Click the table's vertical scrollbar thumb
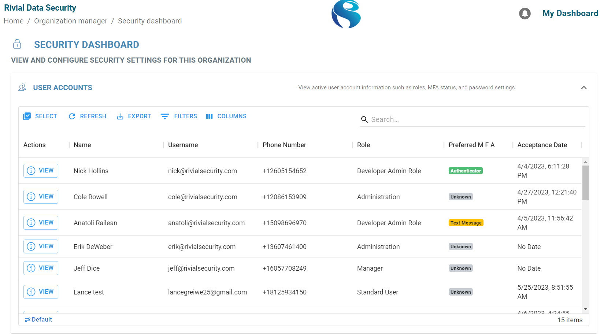 click(585, 182)
